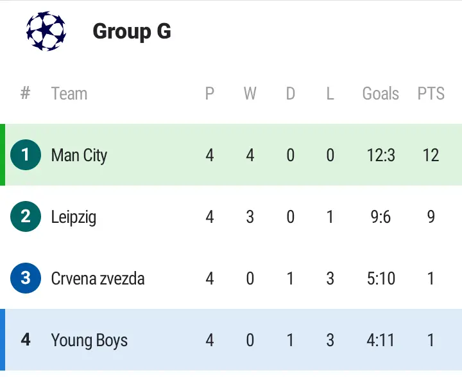Sort by the PTS column header
This screenshot has height=377, width=462.
tap(431, 94)
